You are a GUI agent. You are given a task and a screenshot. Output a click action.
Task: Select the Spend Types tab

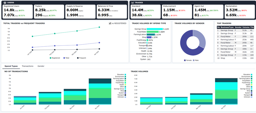pos(11,66)
